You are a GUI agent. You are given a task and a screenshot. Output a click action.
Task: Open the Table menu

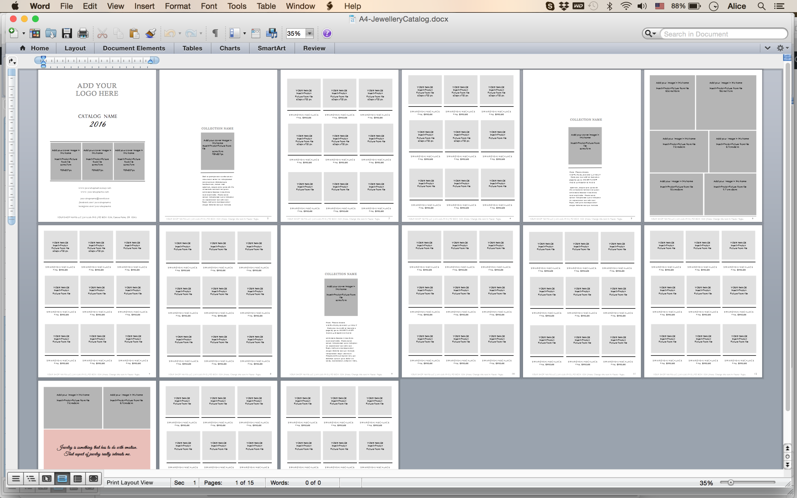tap(266, 6)
